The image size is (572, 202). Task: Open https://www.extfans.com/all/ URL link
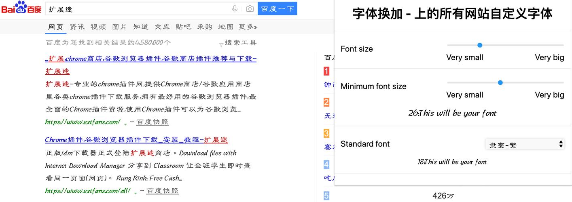click(88, 191)
